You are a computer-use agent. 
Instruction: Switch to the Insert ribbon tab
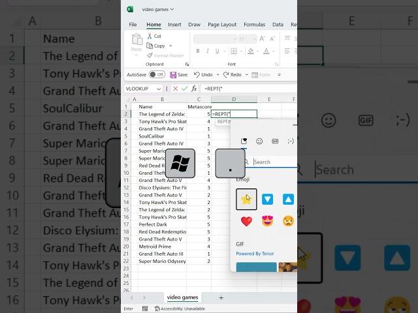[x=174, y=25]
